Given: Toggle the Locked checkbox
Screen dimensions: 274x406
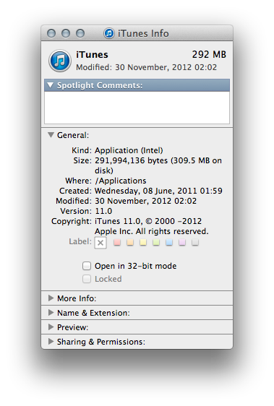Looking at the screenshot, I should point(87,279).
